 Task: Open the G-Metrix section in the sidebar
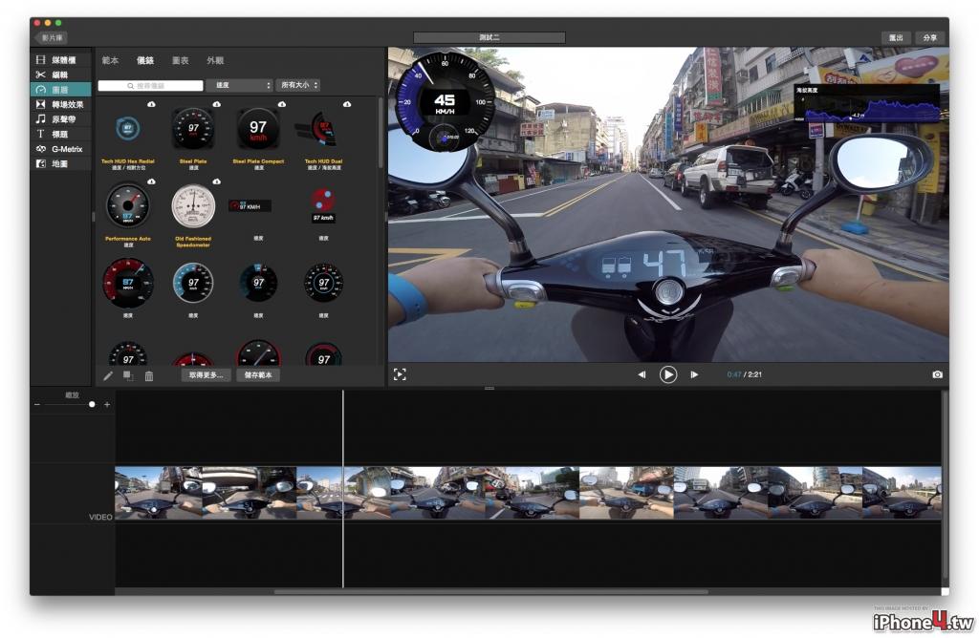[60, 149]
